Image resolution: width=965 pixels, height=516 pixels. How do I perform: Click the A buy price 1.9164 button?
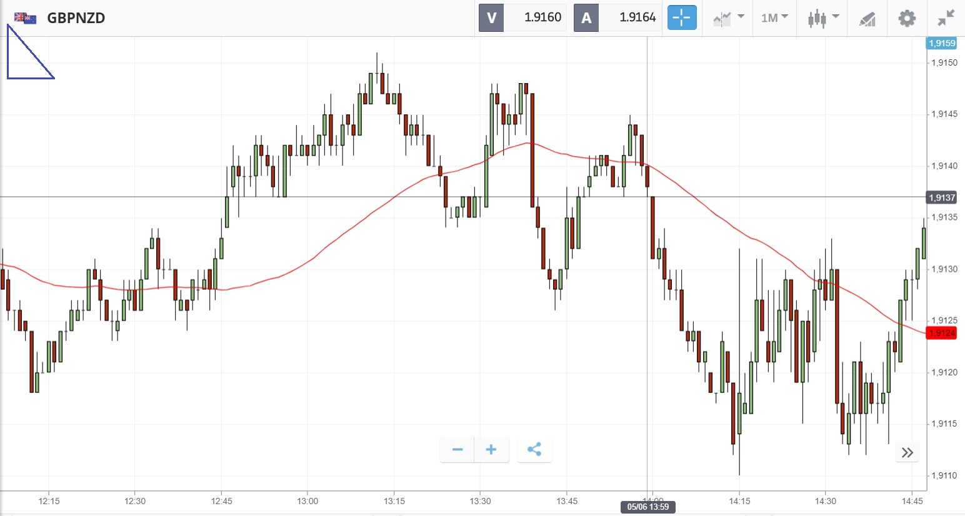(x=617, y=17)
